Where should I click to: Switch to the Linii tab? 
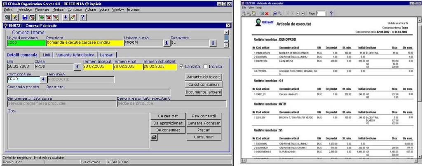(x=47, y=55)
